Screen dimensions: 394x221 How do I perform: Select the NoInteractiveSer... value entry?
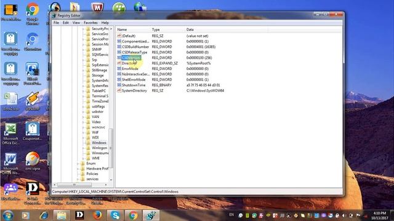(x=135, y=74)
